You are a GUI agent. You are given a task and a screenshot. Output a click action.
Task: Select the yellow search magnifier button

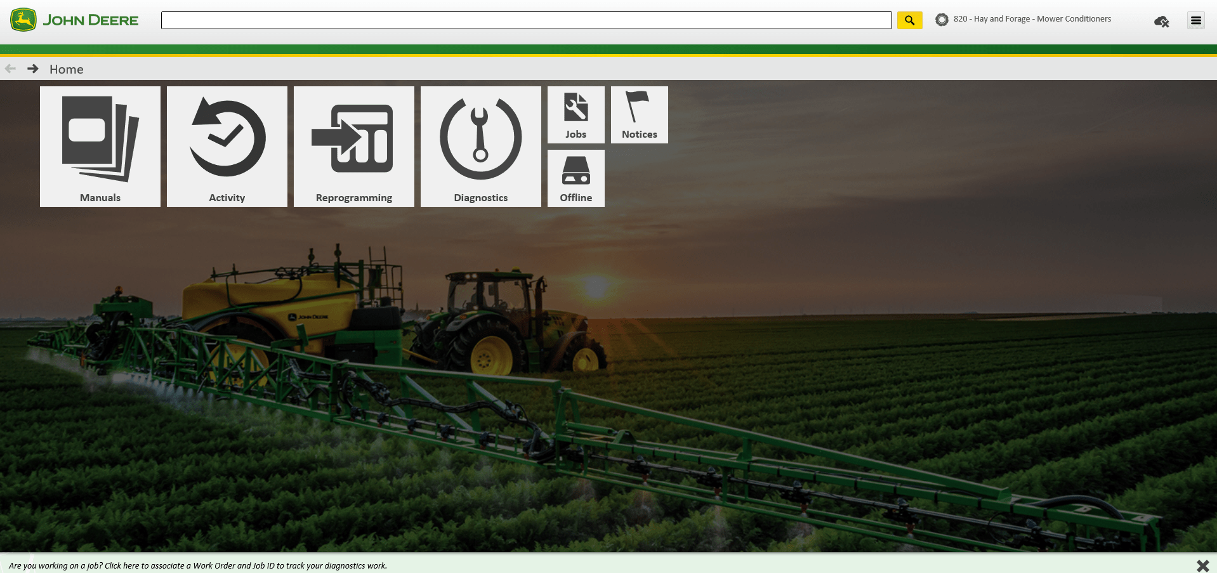[909, 20]
